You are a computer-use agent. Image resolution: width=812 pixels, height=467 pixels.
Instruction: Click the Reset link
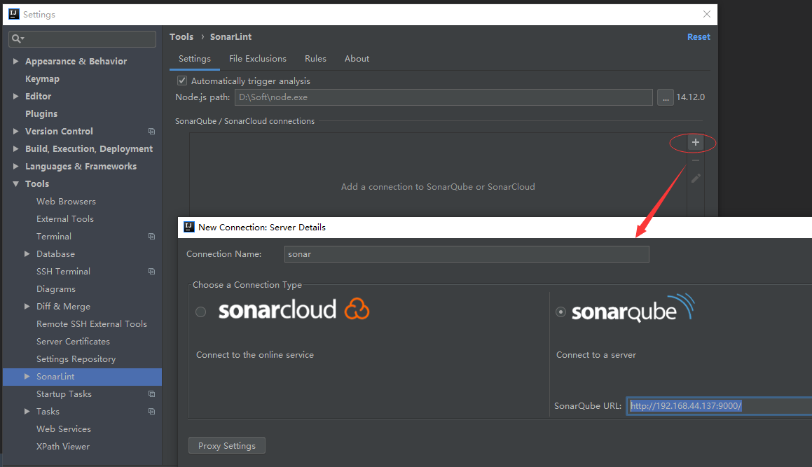(x=699, y=37)
